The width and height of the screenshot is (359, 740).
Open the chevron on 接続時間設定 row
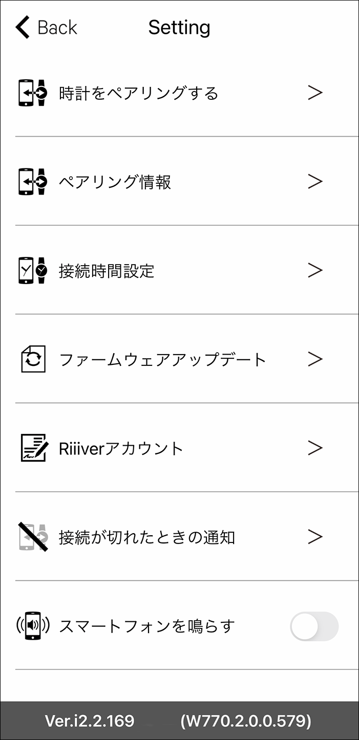coord(315,270)
